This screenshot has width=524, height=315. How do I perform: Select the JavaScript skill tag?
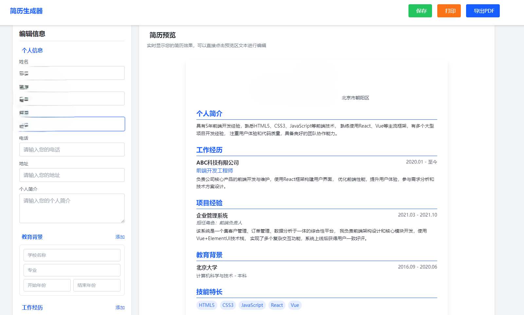click(x=252, y=305)
